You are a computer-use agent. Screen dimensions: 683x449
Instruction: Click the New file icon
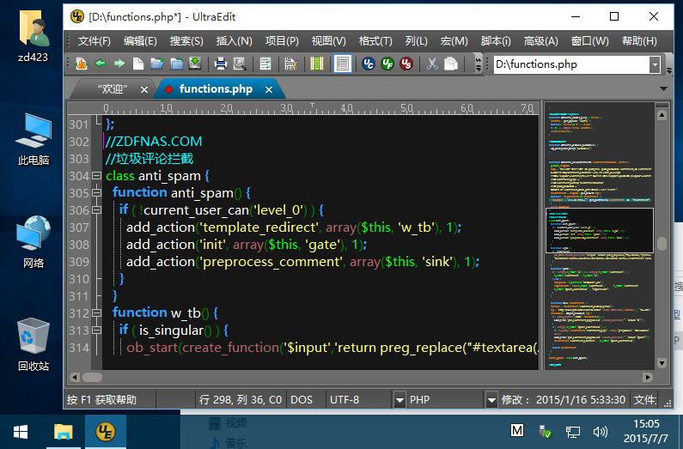pos(138,64)
